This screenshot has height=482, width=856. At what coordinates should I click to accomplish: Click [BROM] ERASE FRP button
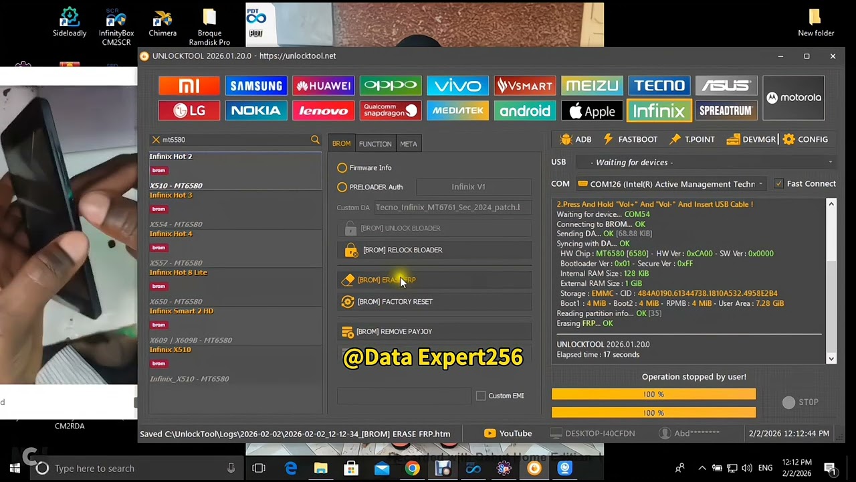435,280
